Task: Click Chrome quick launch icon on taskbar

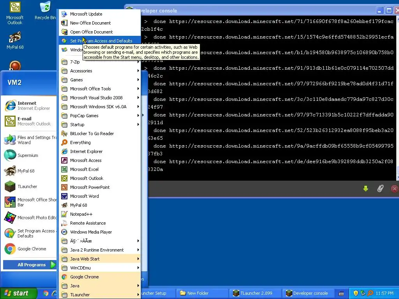Action: 46,293
